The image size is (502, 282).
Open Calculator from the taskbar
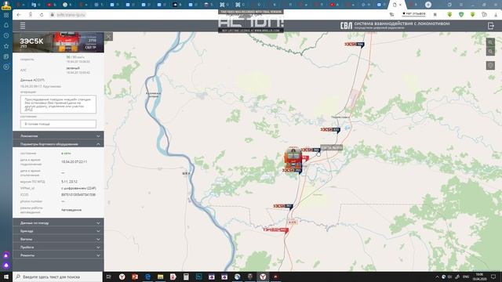click(x=186, y=277)
